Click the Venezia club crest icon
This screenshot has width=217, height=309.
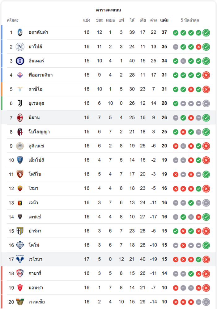coord(20,302)
